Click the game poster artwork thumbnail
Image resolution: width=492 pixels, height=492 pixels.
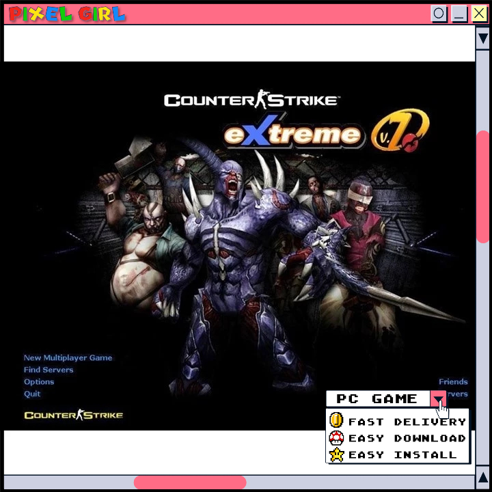(239, 246)
